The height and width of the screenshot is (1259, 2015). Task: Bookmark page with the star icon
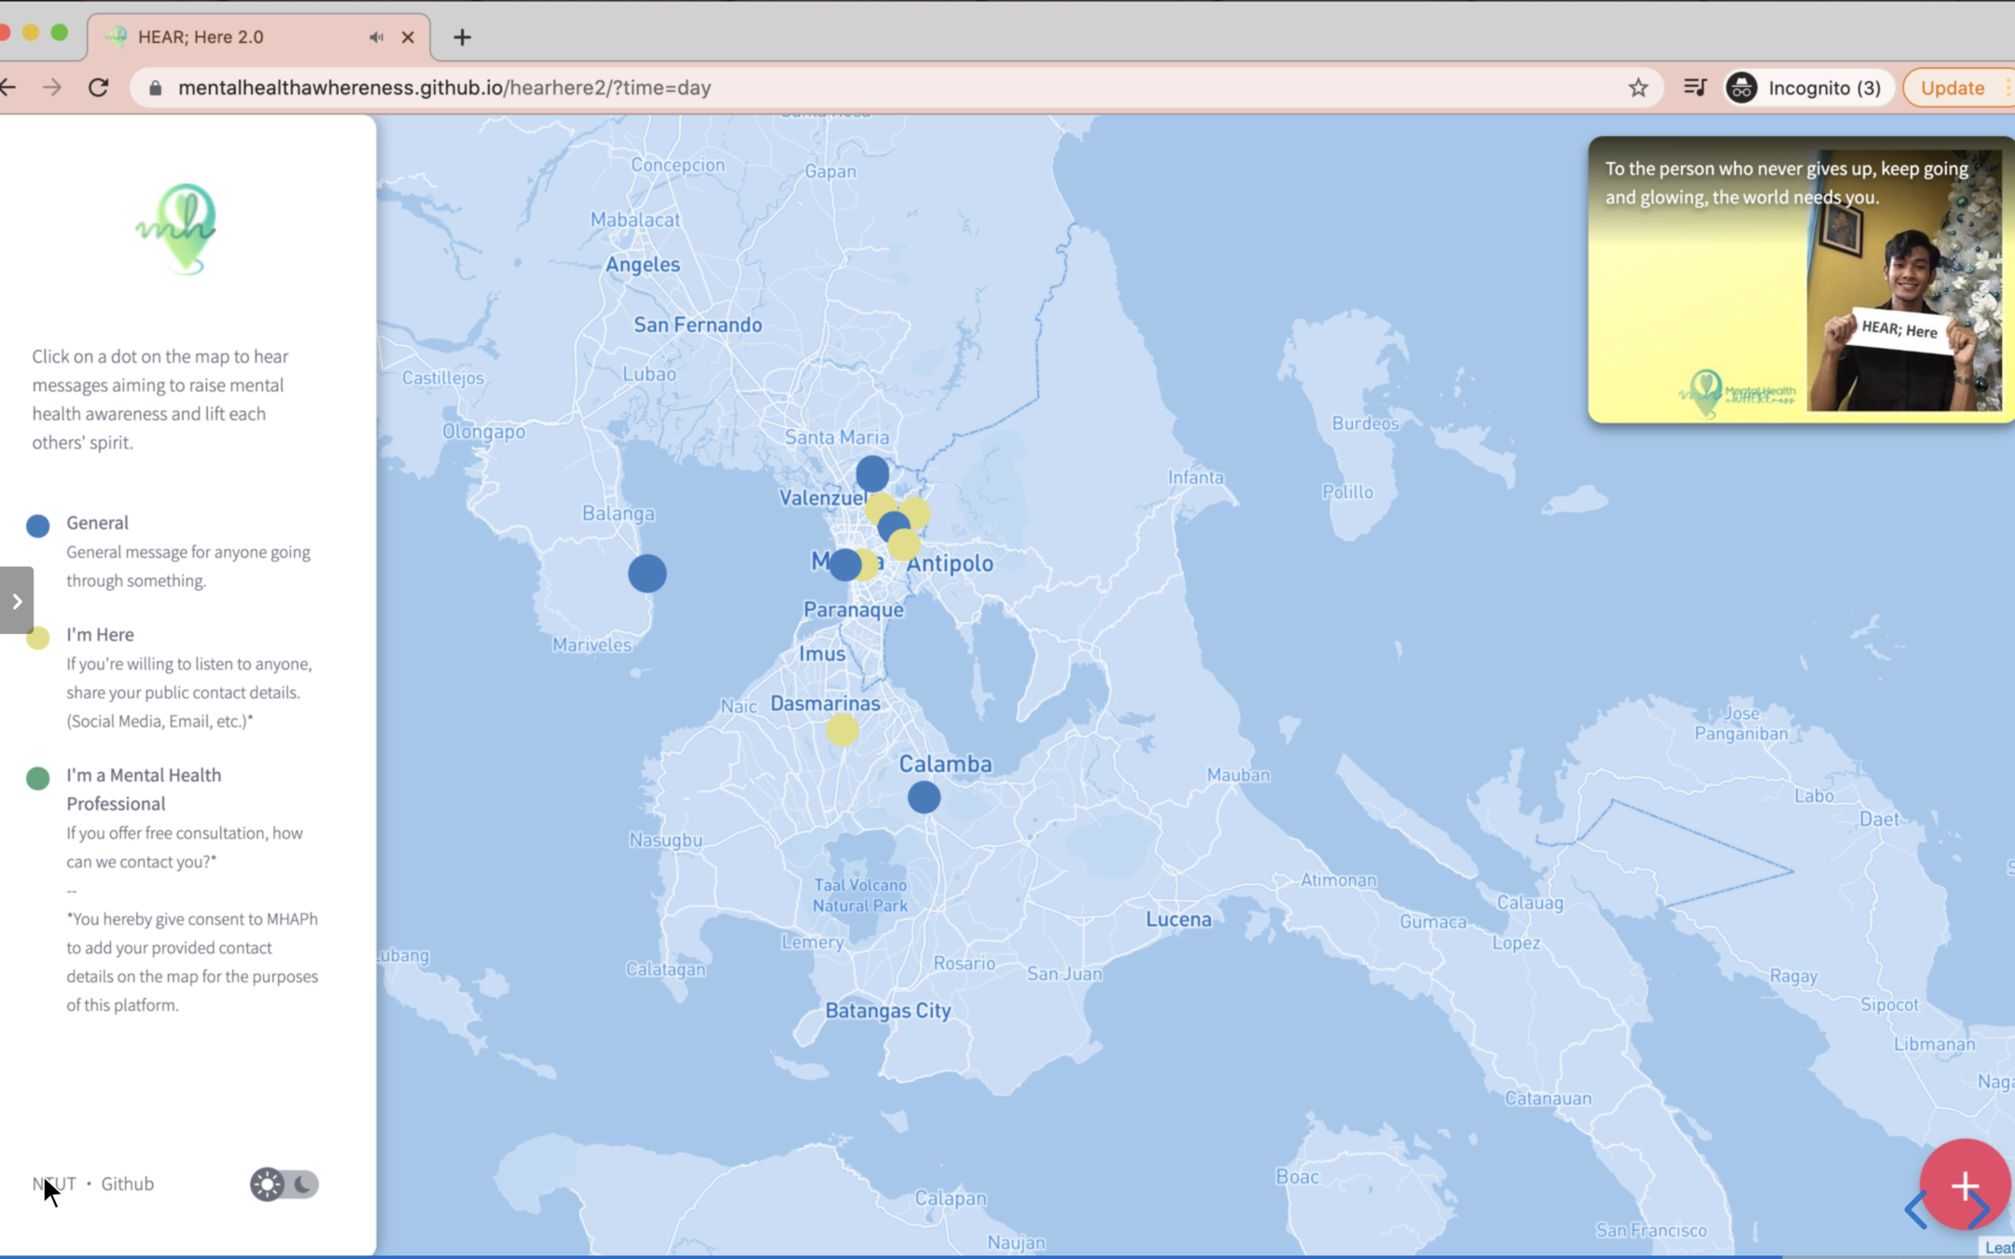pyautogui.click(x=1638, y=88)
